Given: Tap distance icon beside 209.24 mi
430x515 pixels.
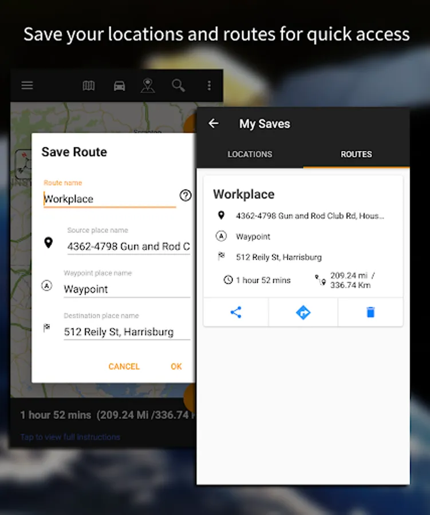Looking at the screenshot, I should 320,280.
